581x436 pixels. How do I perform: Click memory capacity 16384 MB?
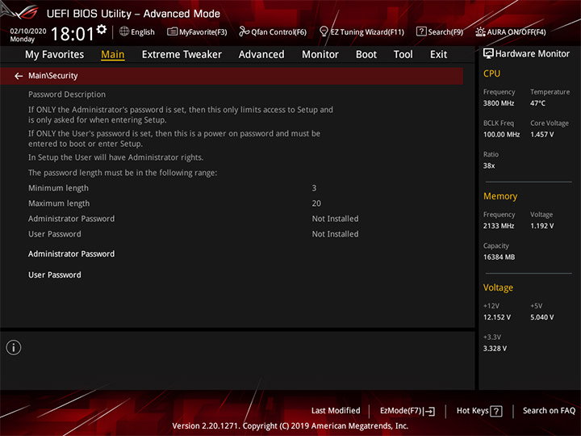[499, 257]
